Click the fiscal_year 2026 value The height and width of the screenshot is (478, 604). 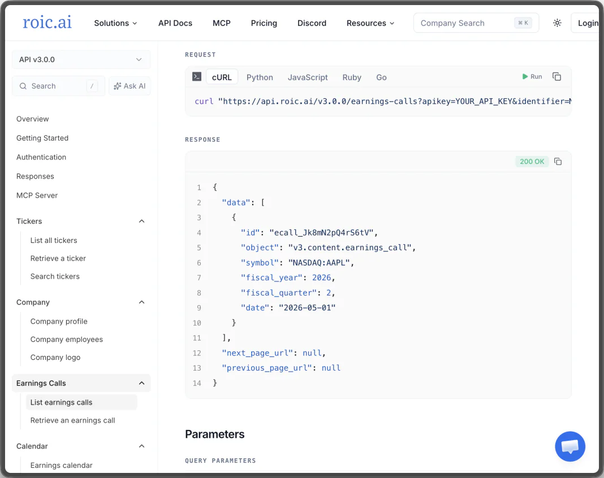coord(321,277)
